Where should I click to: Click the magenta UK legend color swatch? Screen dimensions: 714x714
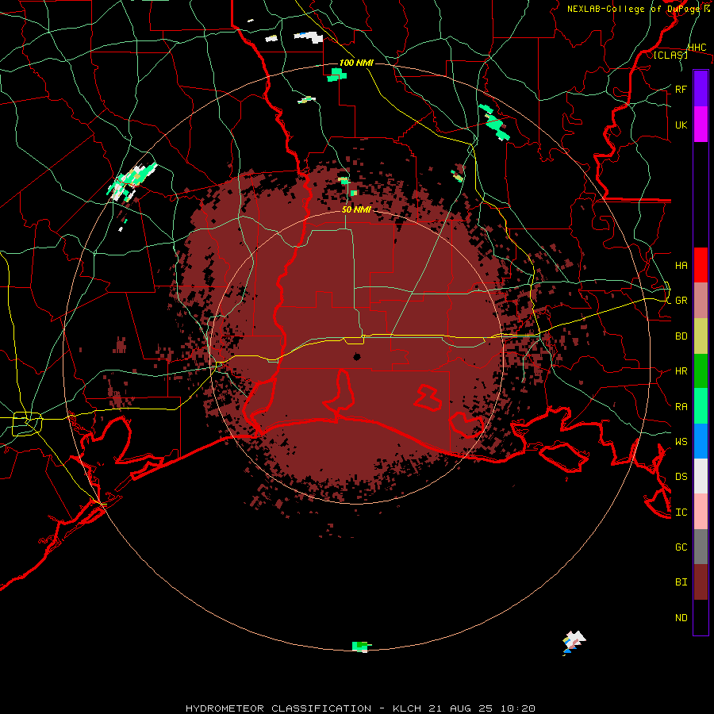tap(701, 125)
